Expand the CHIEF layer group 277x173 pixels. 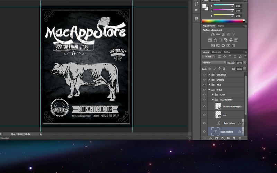(x=213, y=94)
